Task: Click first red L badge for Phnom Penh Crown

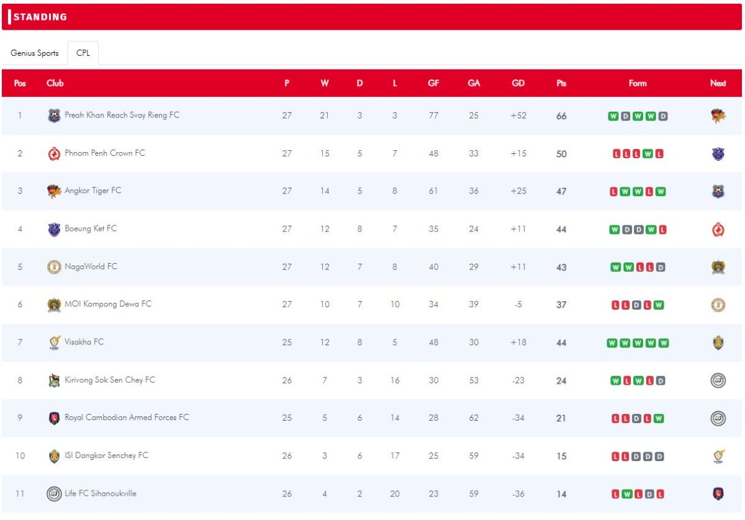Action: (617, 154)
